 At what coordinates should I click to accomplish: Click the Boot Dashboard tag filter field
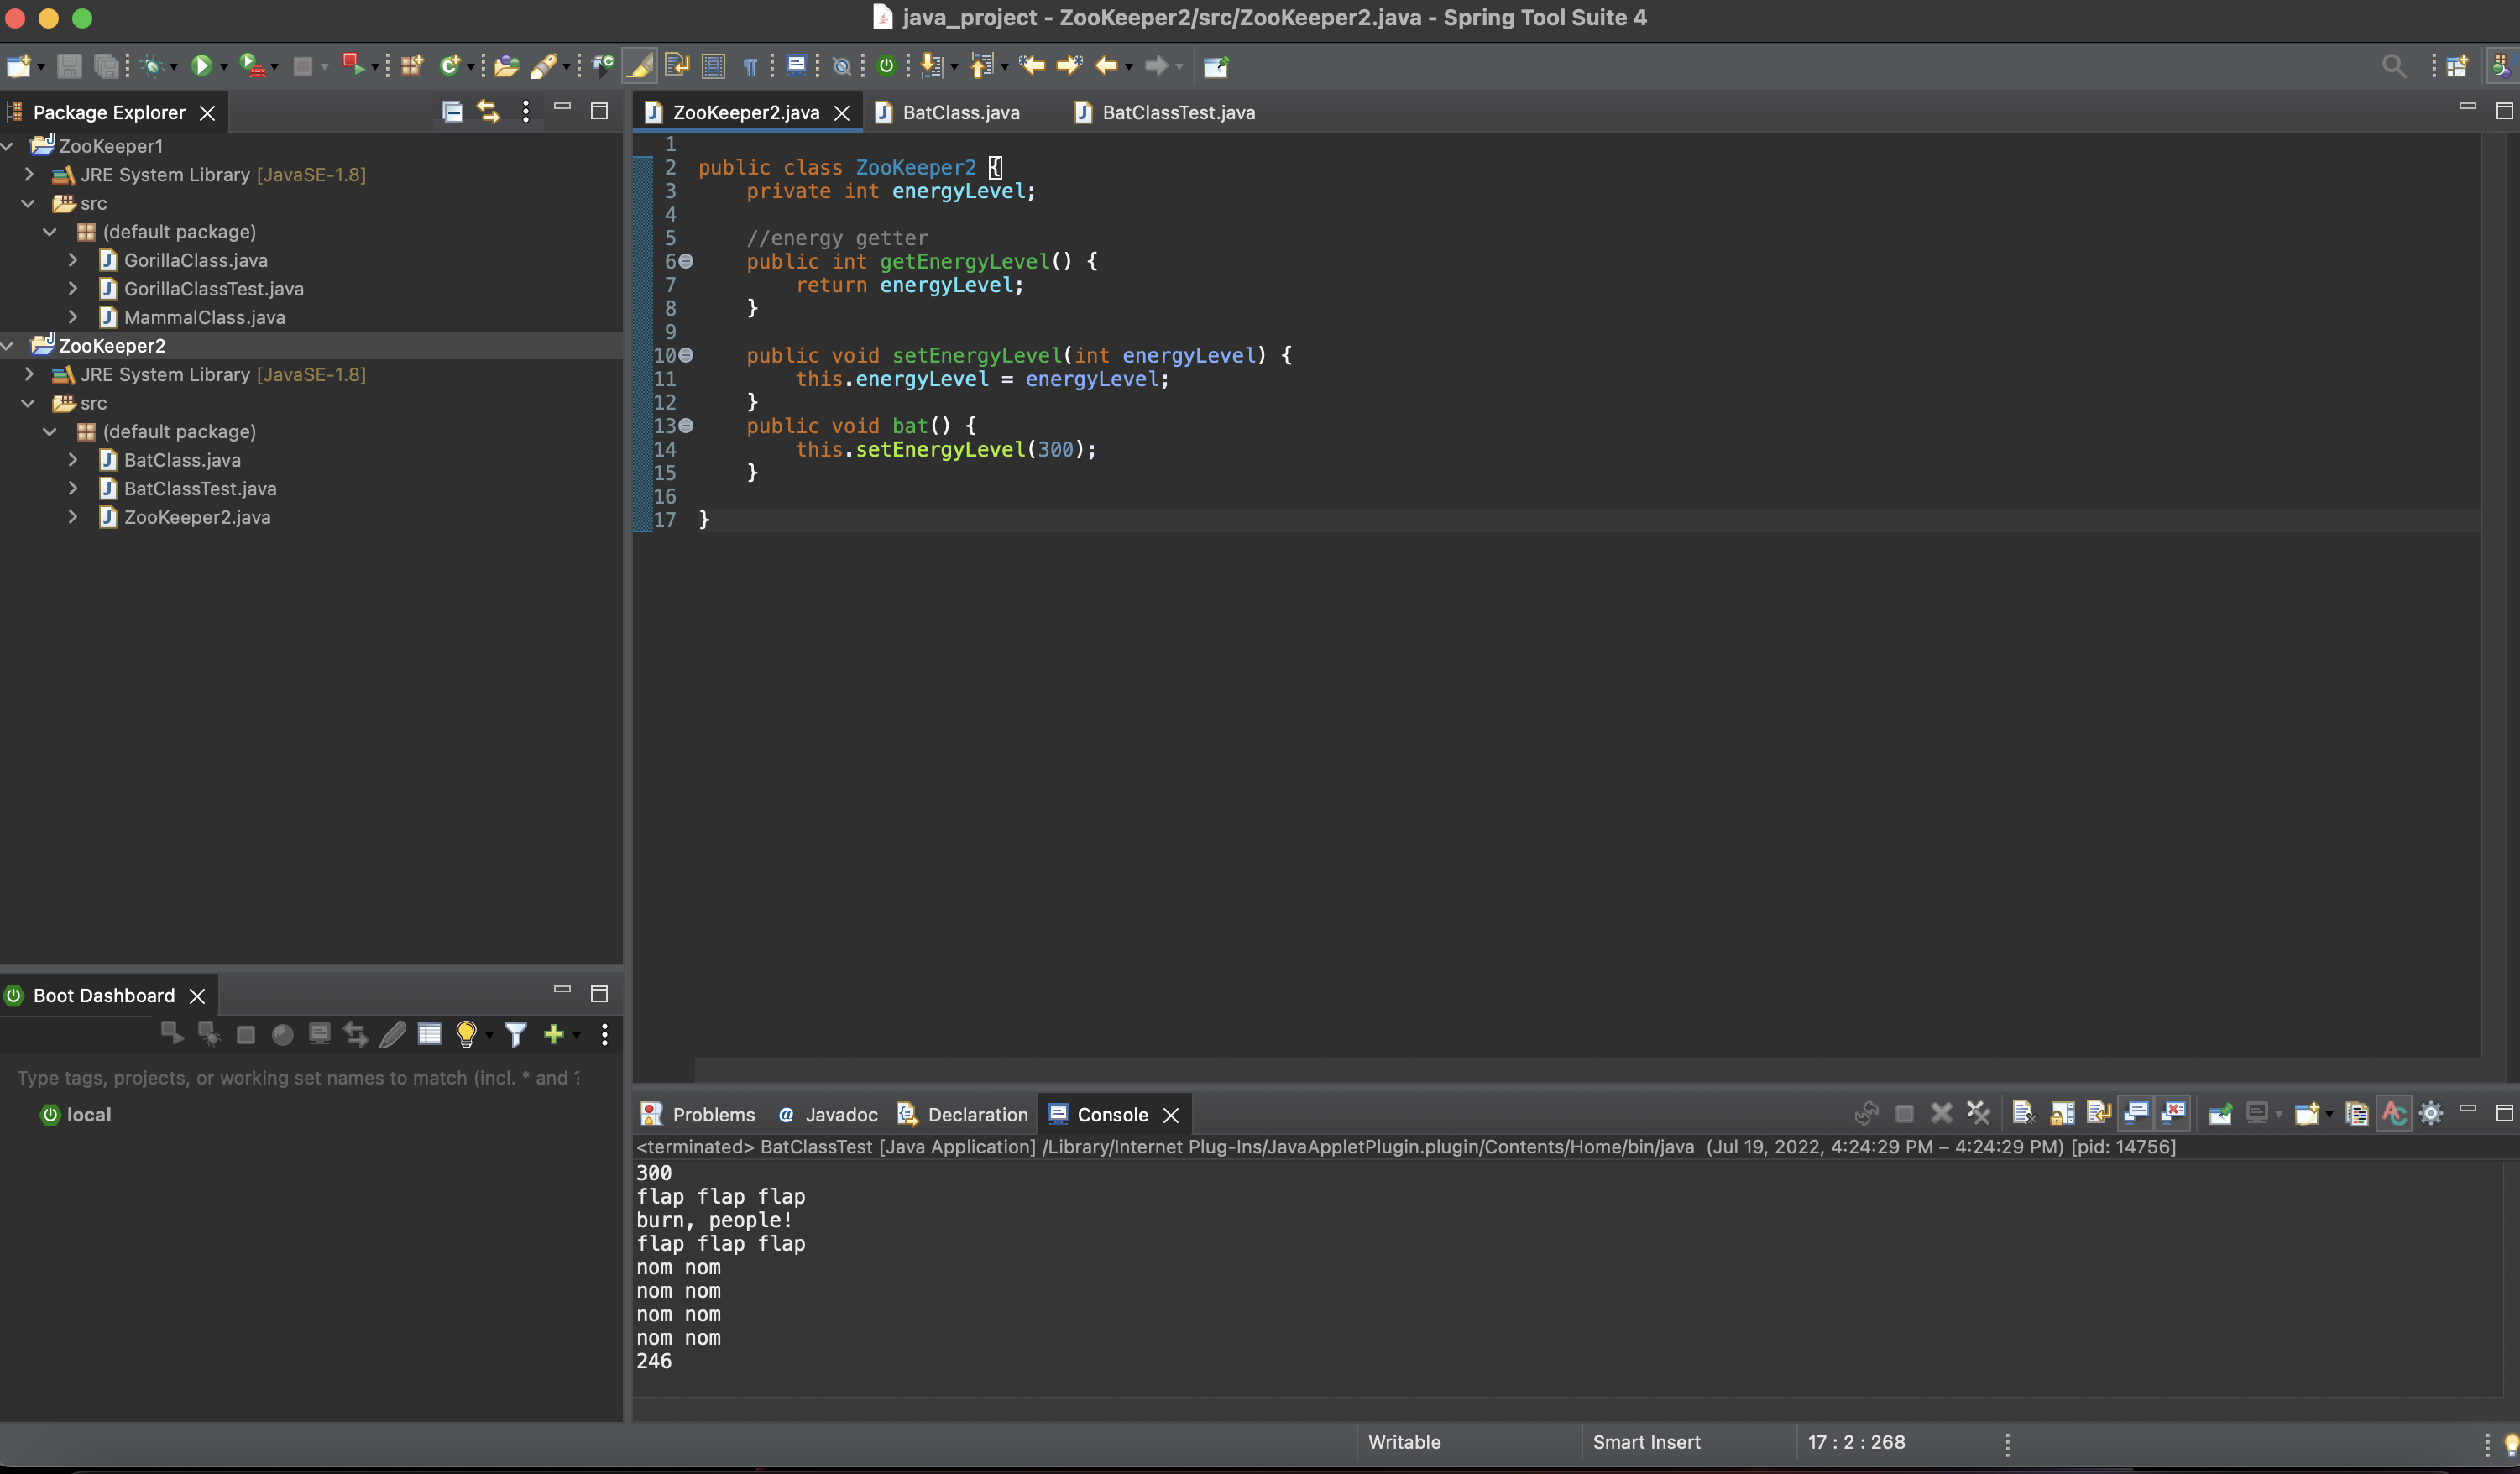pos(298,1077)
